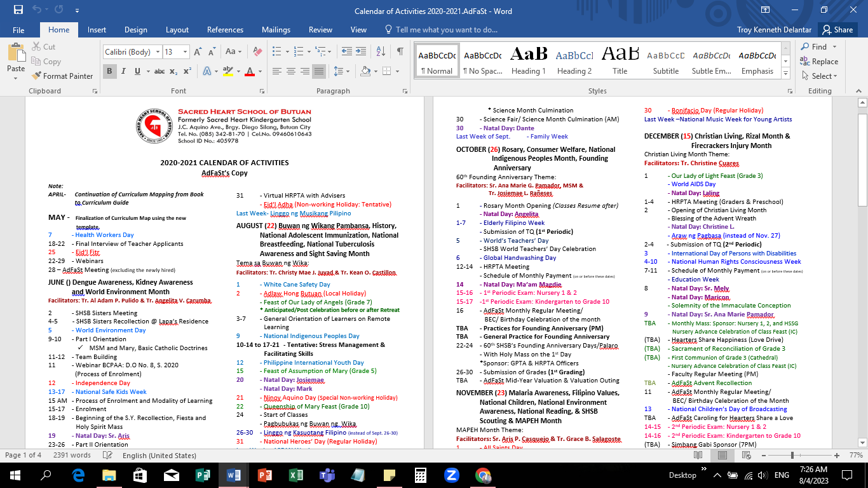Launch Zoom from the taskbar
This screenshot has width=868, height=488.
pyautogui.click(x=452, y=475)
